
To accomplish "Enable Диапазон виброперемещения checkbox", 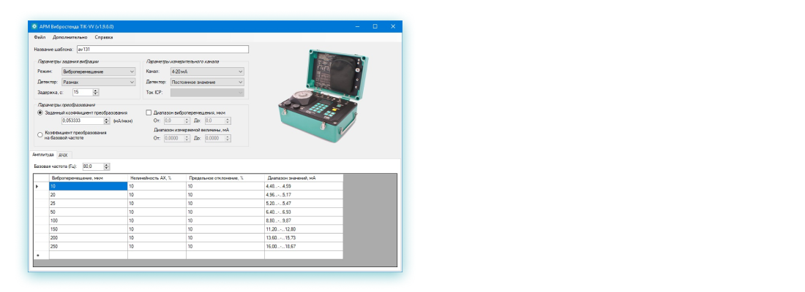I will (x=149, y=112).
